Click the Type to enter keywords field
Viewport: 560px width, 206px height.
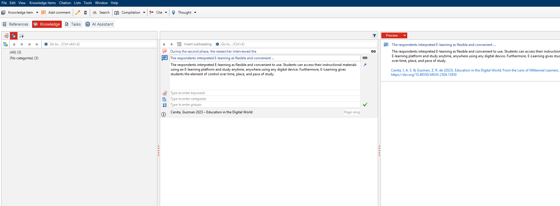(265, 93)
